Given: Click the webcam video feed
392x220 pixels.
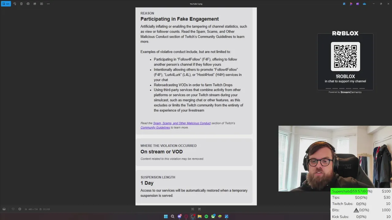Looking at the screenshot, I should coord(335,158).
